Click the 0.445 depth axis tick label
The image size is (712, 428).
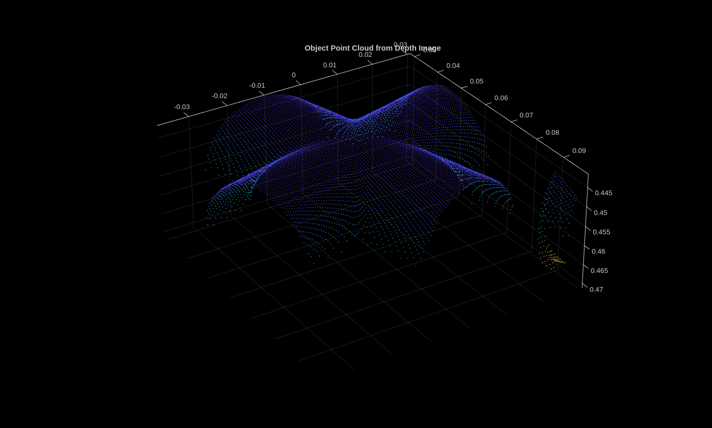point(604,193)
